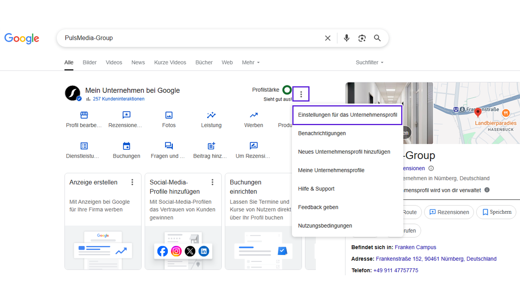Click the Speichern button
The height and width of the screenshot is (292, 520).
click(x=496, y=212)
